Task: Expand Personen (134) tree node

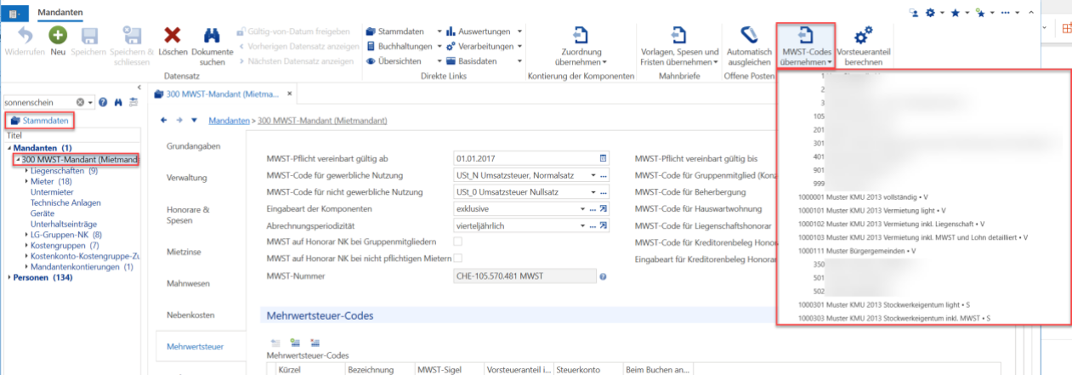Action: coord(9,277)
